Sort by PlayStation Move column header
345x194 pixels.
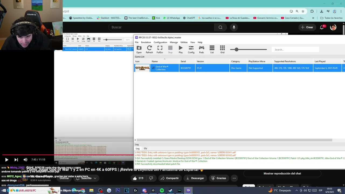[260, 61]
